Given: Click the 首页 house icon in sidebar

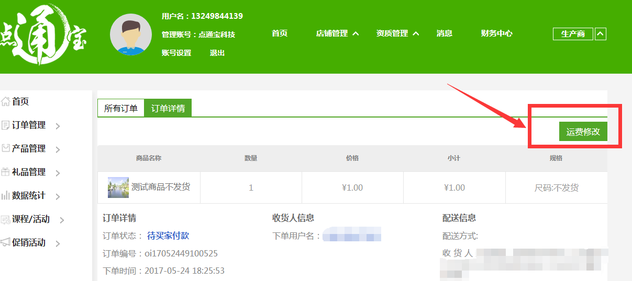Looking at the screenshot, I should click(x=6, y=102).
